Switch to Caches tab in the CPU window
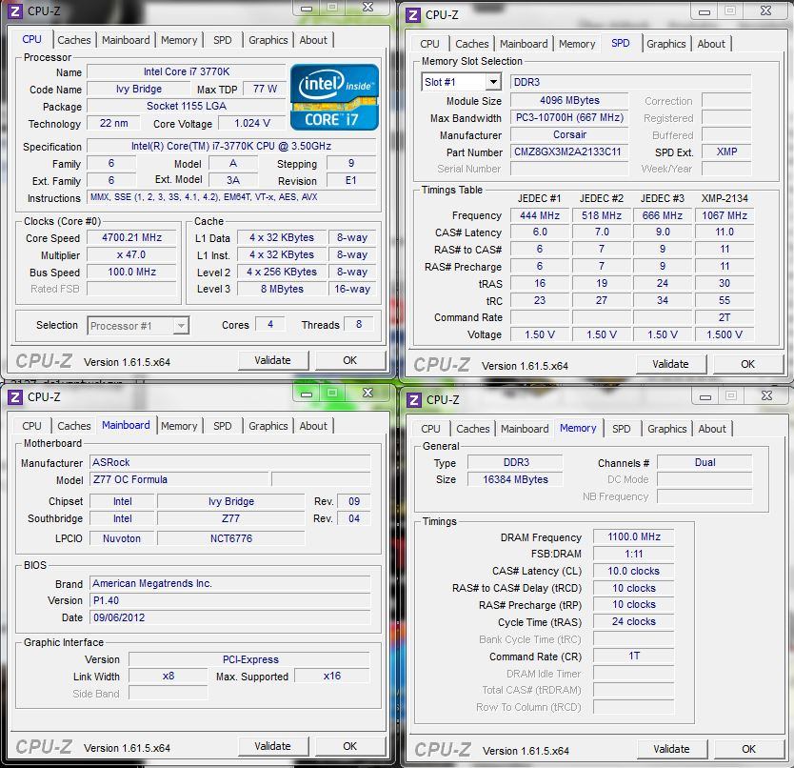The image size is (794, 768). (x=74, y=40)
